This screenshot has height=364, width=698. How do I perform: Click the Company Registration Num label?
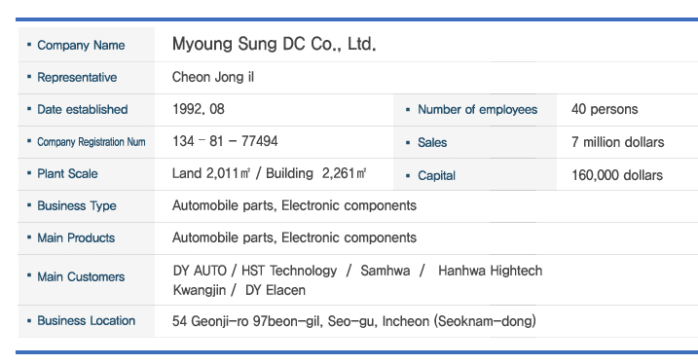92,142
